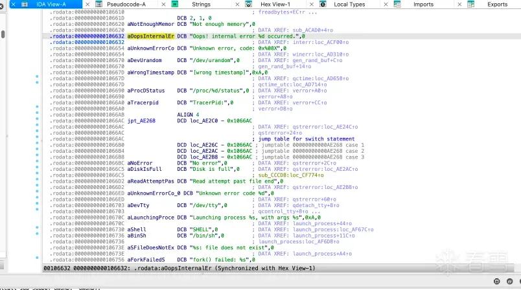Close the Imports tab
The width and height of the screenshot is (521, 290).
(386, 5)
